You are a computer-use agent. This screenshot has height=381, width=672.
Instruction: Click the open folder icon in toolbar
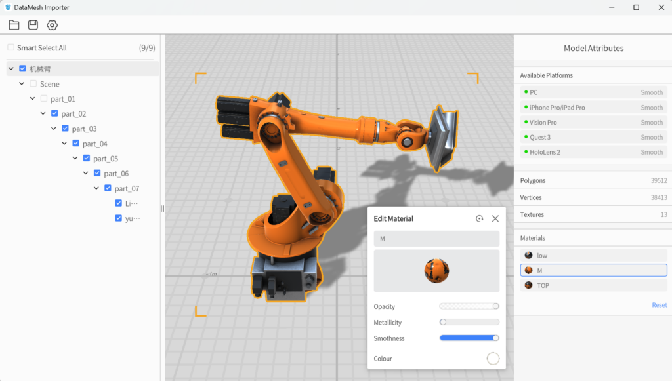14,25
